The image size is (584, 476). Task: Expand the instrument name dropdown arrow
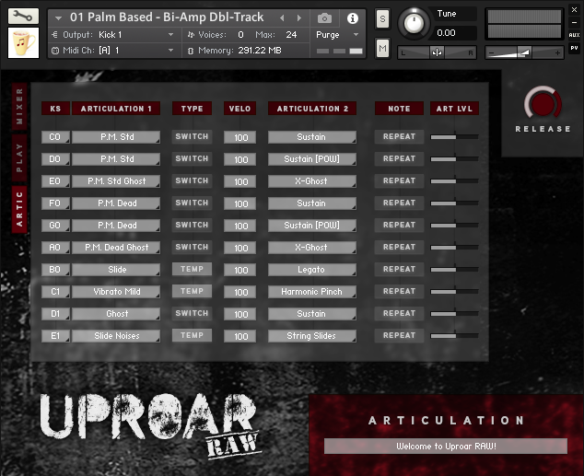(x=58, y=17)
